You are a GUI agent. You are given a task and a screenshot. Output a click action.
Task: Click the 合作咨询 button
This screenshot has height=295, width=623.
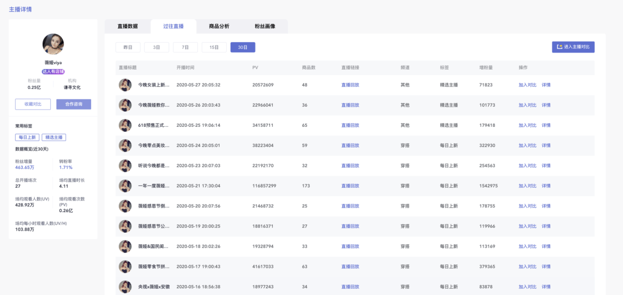(73, 104)
